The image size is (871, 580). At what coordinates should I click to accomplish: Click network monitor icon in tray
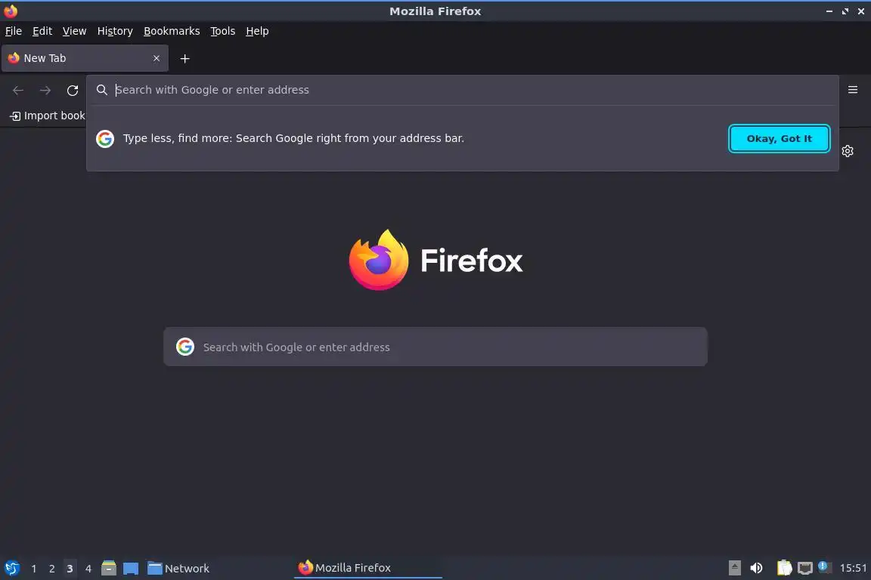tap(805, 568)
